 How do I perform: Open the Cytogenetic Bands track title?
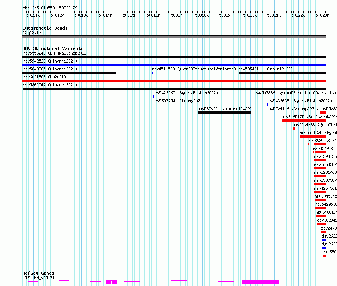pos(45,28)
